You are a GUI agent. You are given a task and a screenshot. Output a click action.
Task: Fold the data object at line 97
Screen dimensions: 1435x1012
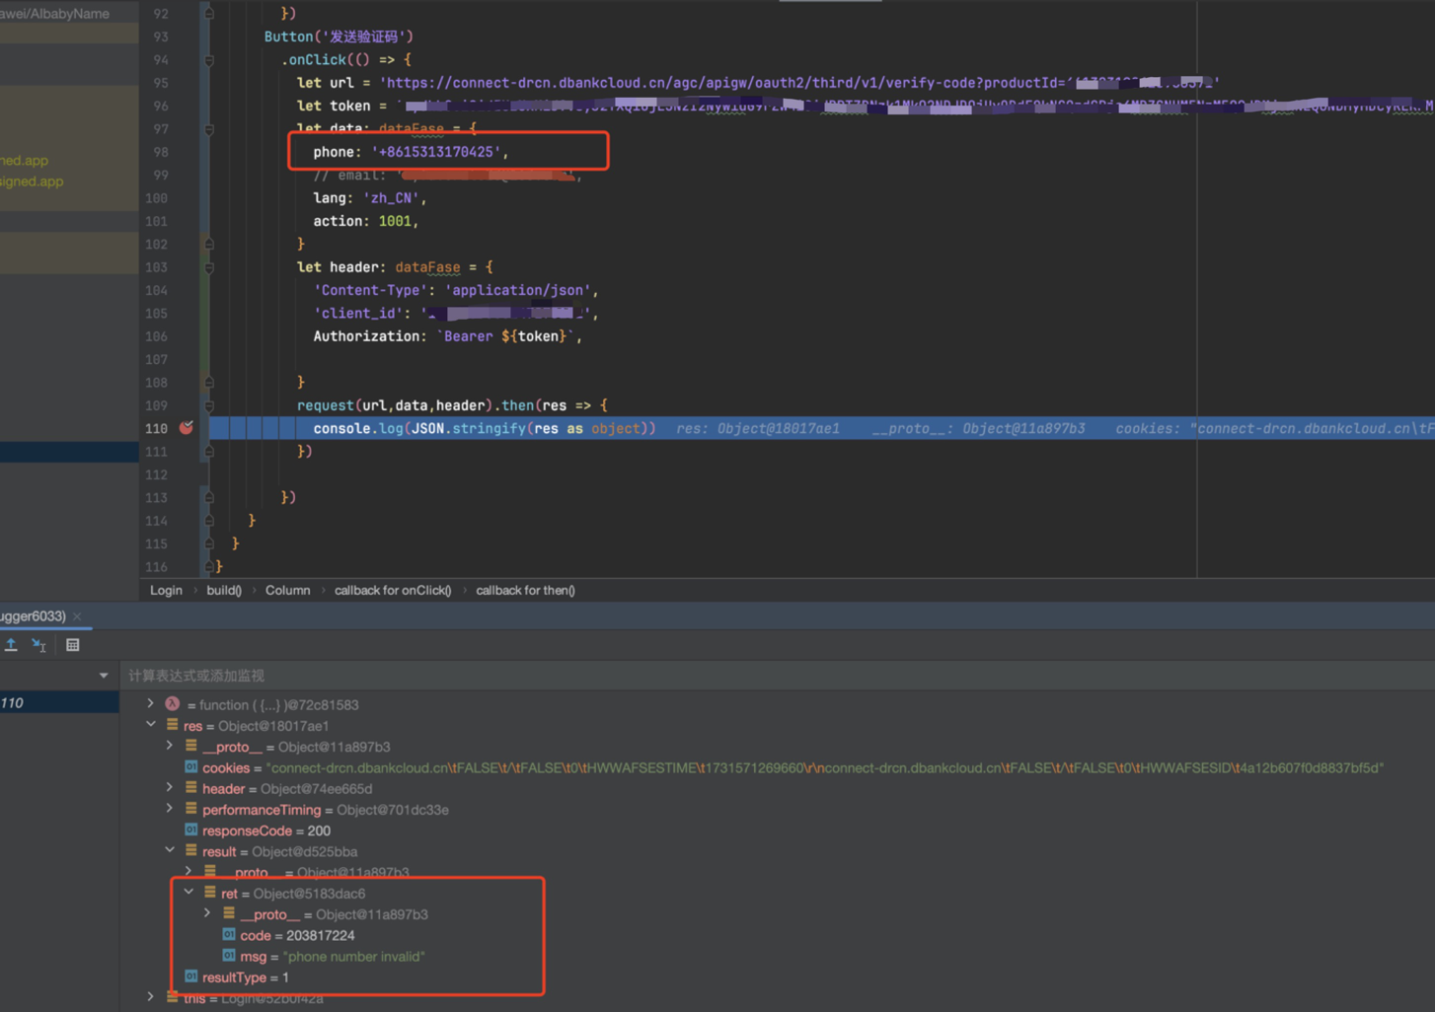(208, 129)
